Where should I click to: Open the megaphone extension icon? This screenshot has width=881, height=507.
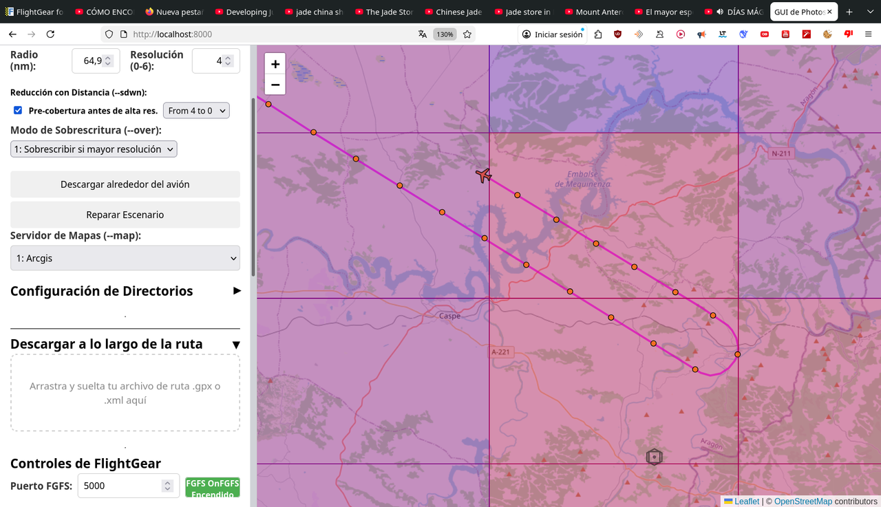point(701,34)
